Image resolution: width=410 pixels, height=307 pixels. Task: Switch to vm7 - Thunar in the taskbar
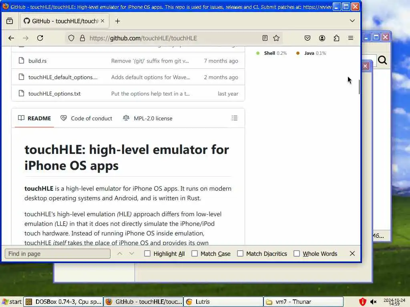(x=303, y=302)
